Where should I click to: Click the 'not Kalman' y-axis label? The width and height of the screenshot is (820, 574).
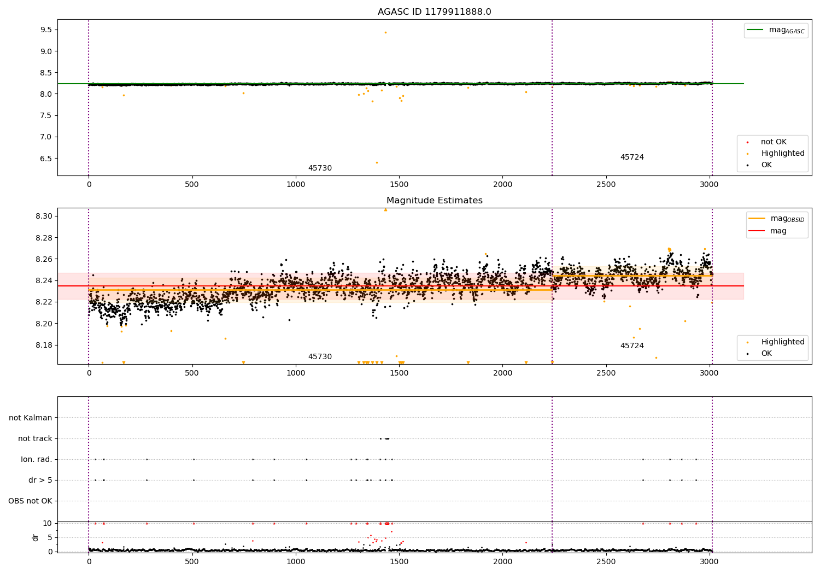(31, 418)
